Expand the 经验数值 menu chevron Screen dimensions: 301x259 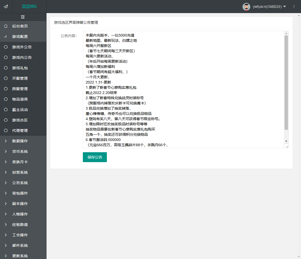tap(6, 225)
